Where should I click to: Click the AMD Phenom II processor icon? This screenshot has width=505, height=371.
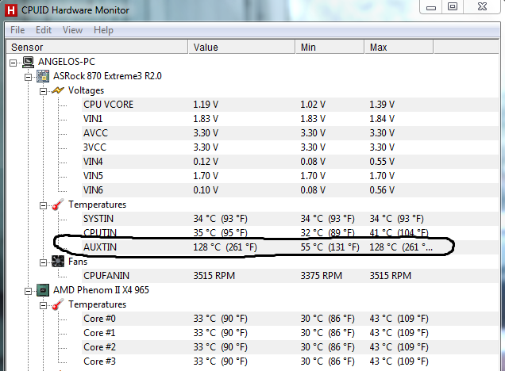click(43, 290)
